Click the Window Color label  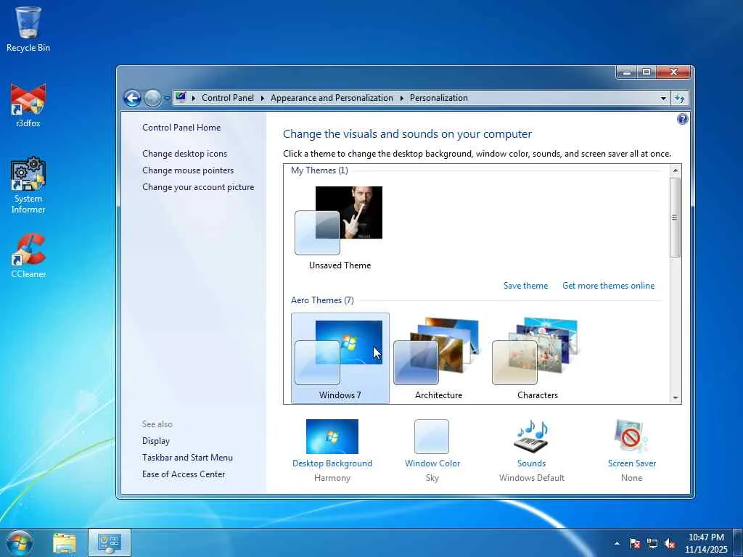[432, 463]
